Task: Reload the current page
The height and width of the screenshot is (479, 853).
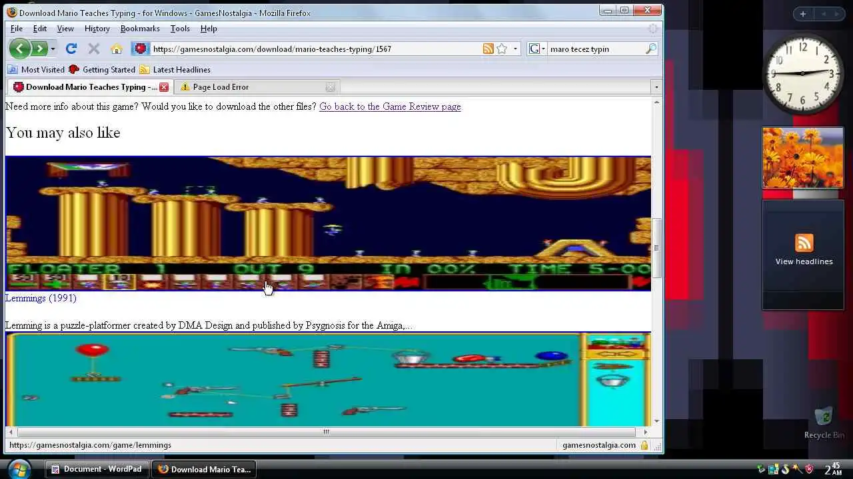Action: coord(71,49)
